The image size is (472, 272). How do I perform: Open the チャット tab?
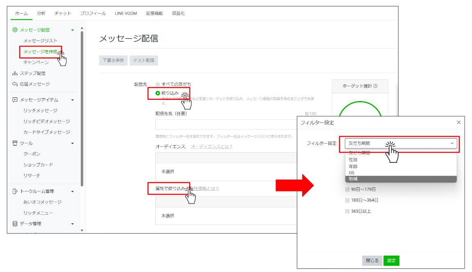(x=63, y=13)
